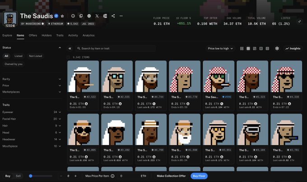Screen dimensions: 307x182
Task: Go to the Explore tab
Action: pyautogui.click(x=7, y=36)
